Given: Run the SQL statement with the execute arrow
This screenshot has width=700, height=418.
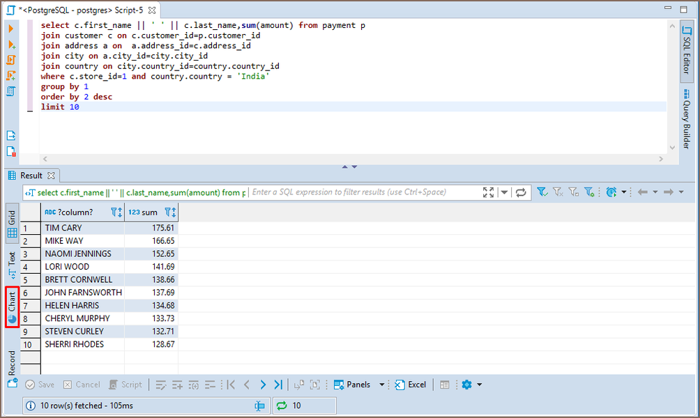Looking at the screenshot, I should [x=11, y=28].
